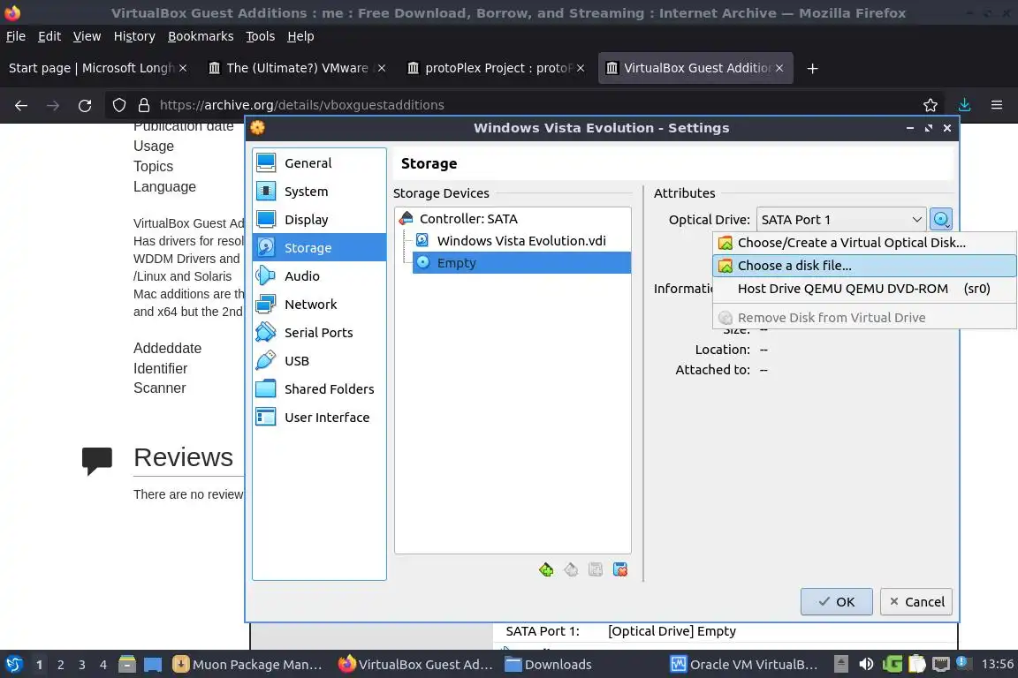This screenshot has height=678, width=1018.
Task: Open the Network settings category
Action: pyautogui.click(x=319, y=305)
